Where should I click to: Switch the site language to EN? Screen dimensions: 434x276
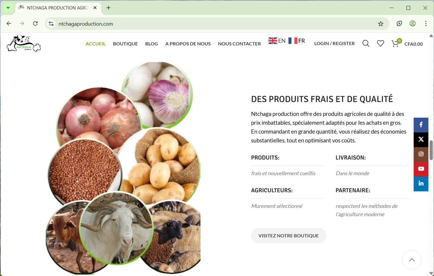(x=277, y=41)
